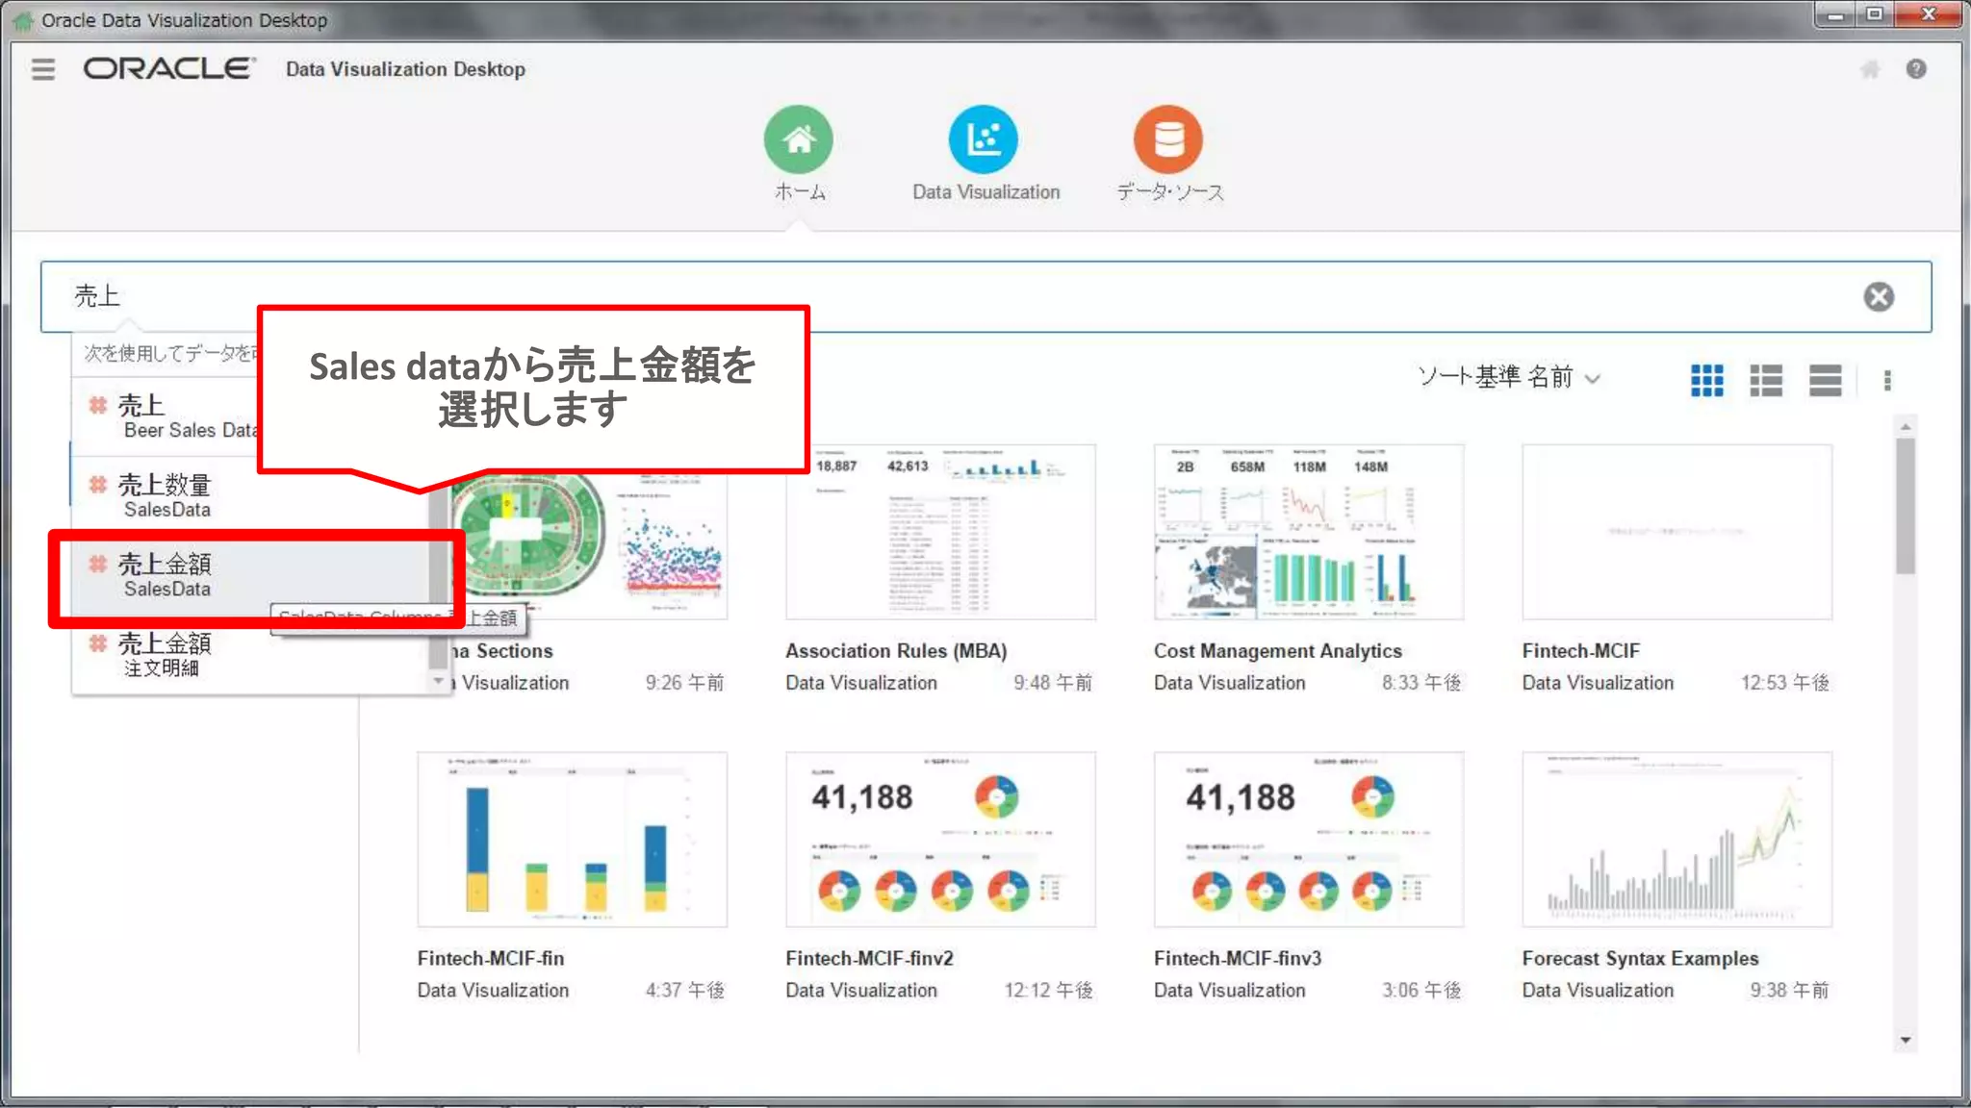1971x1108 pixels.
Task: Click the 12:12 午後 timestamp
Action: point(1049,991)
